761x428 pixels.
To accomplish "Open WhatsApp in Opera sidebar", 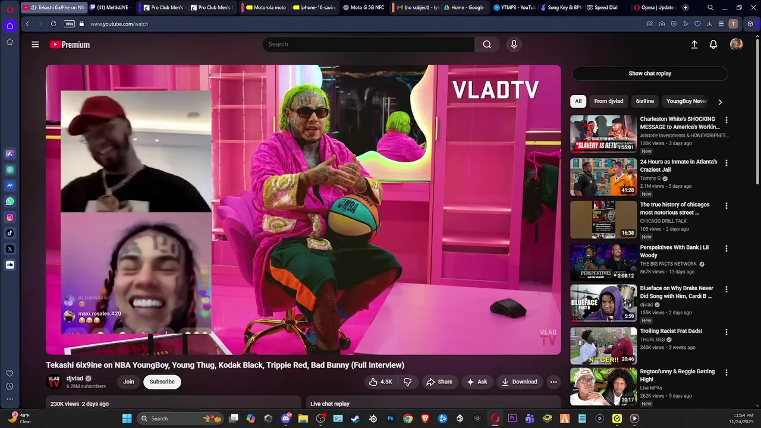I will click(x=10, y=202).
